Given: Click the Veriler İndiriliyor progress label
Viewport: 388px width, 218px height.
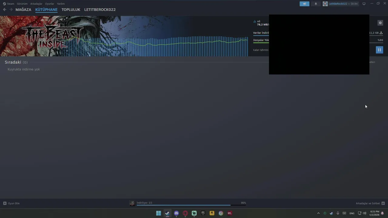Looking at the screenshot, I should (x=261, y=33).
